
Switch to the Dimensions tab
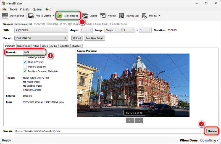[x=23, y=46]
